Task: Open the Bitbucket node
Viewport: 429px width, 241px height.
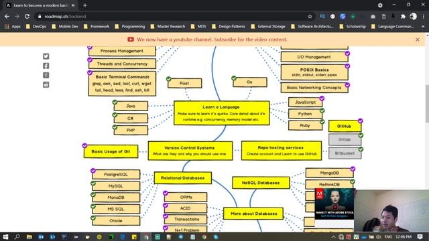Action: pyautogui.click(x=345, y=153)
